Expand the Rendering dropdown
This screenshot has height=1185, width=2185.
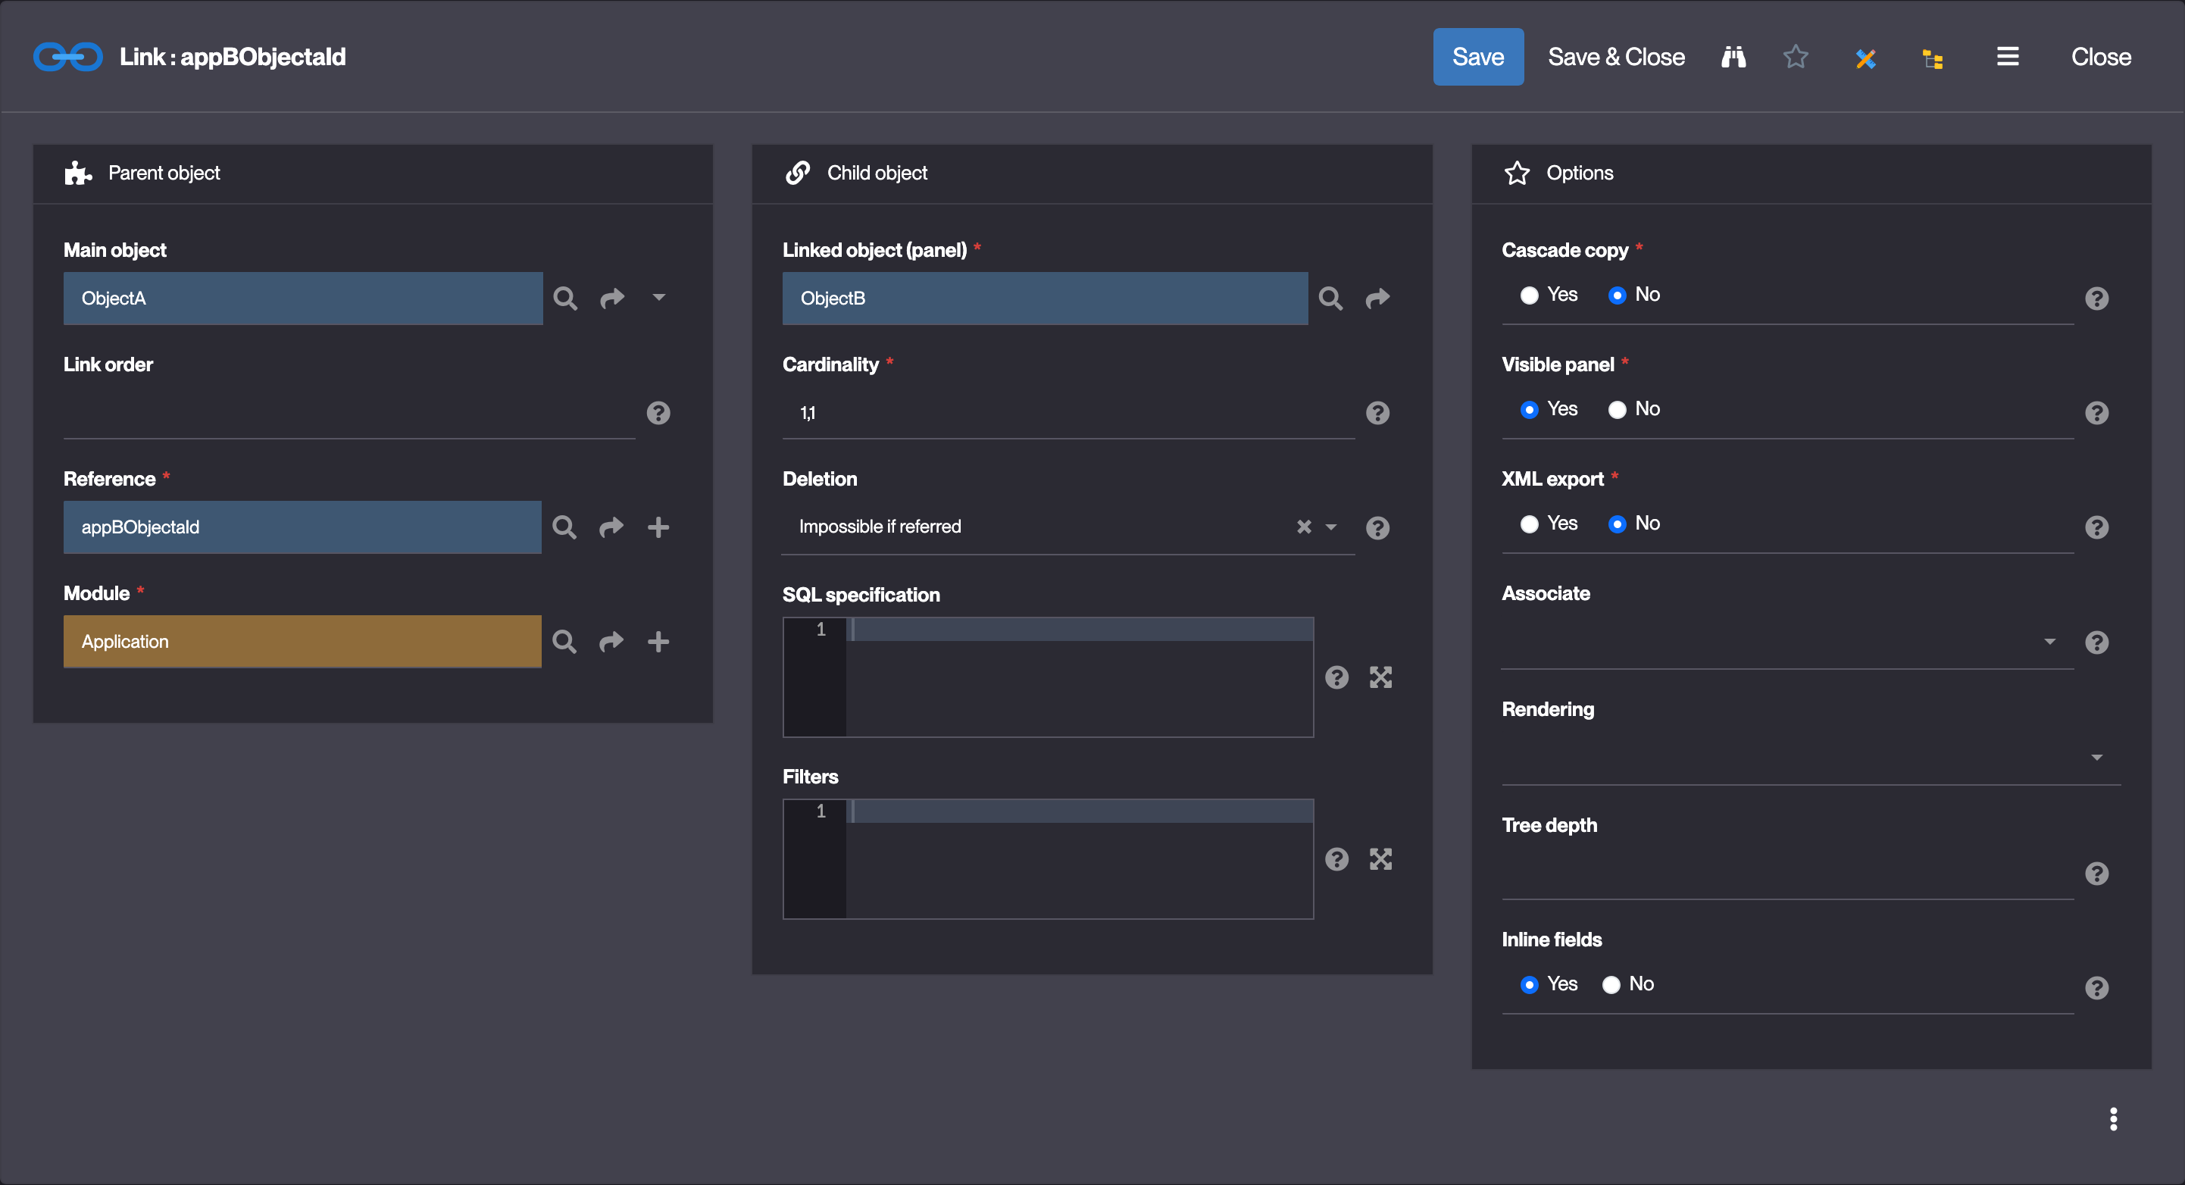point(2096,758)
